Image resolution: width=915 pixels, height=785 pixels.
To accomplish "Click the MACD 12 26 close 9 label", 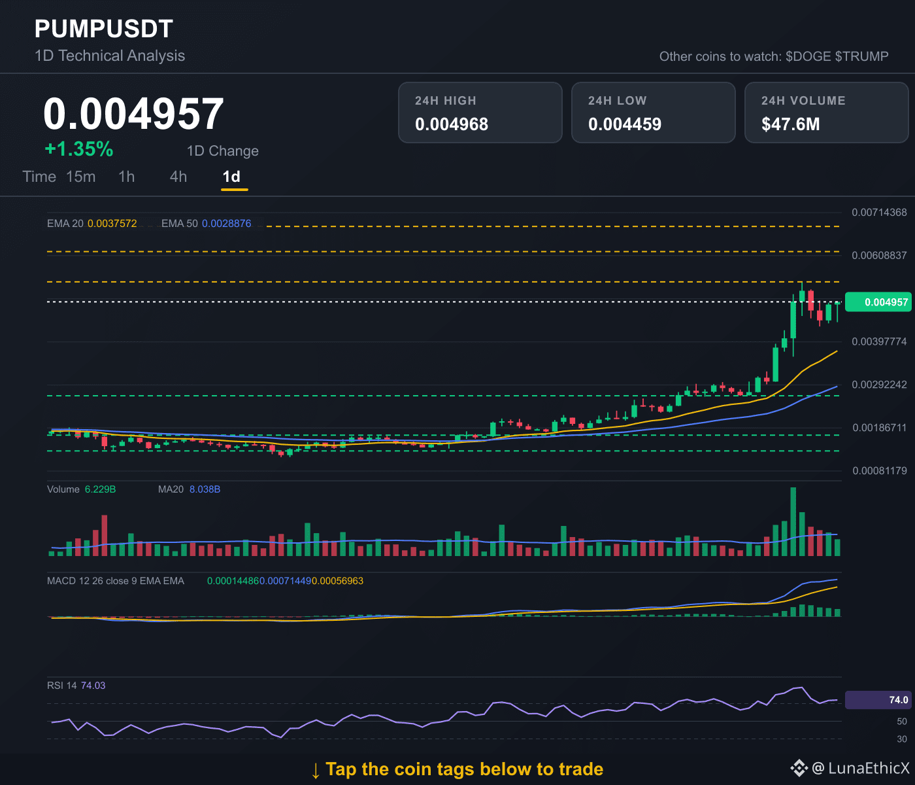I will pos(116,581).
